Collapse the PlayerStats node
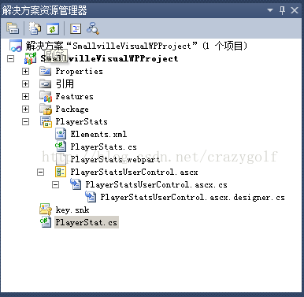 tap(25, 121)
